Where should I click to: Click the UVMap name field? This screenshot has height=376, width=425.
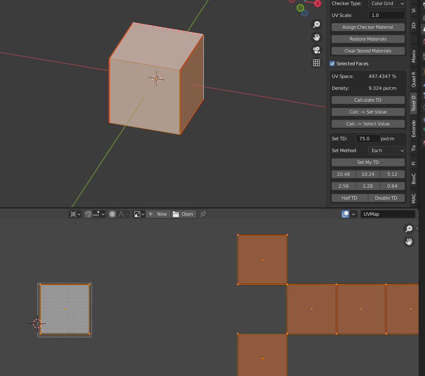click(388, 214)
